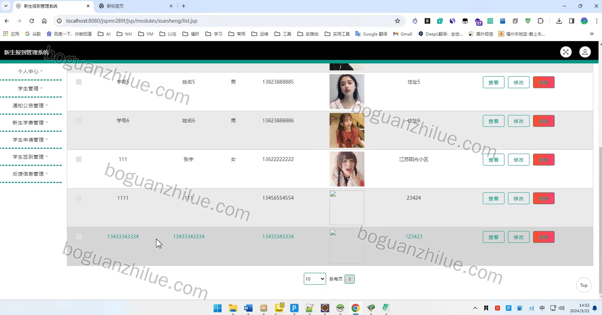Expand the 通知公告管理 sidebar menu

30,106
